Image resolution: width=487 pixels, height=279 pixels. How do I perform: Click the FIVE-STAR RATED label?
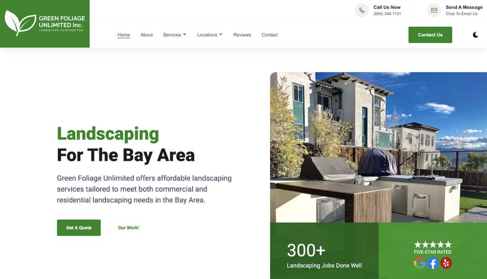click(433, 252)
